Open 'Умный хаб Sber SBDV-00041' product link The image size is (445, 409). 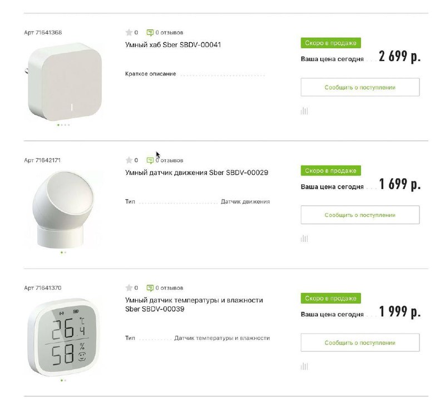(173, 45)
